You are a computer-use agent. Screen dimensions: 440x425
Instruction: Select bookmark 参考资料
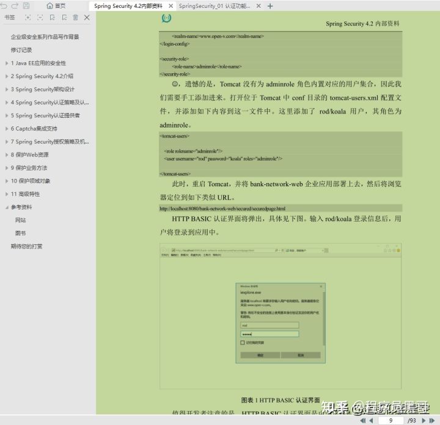click(x=21, y=207)
